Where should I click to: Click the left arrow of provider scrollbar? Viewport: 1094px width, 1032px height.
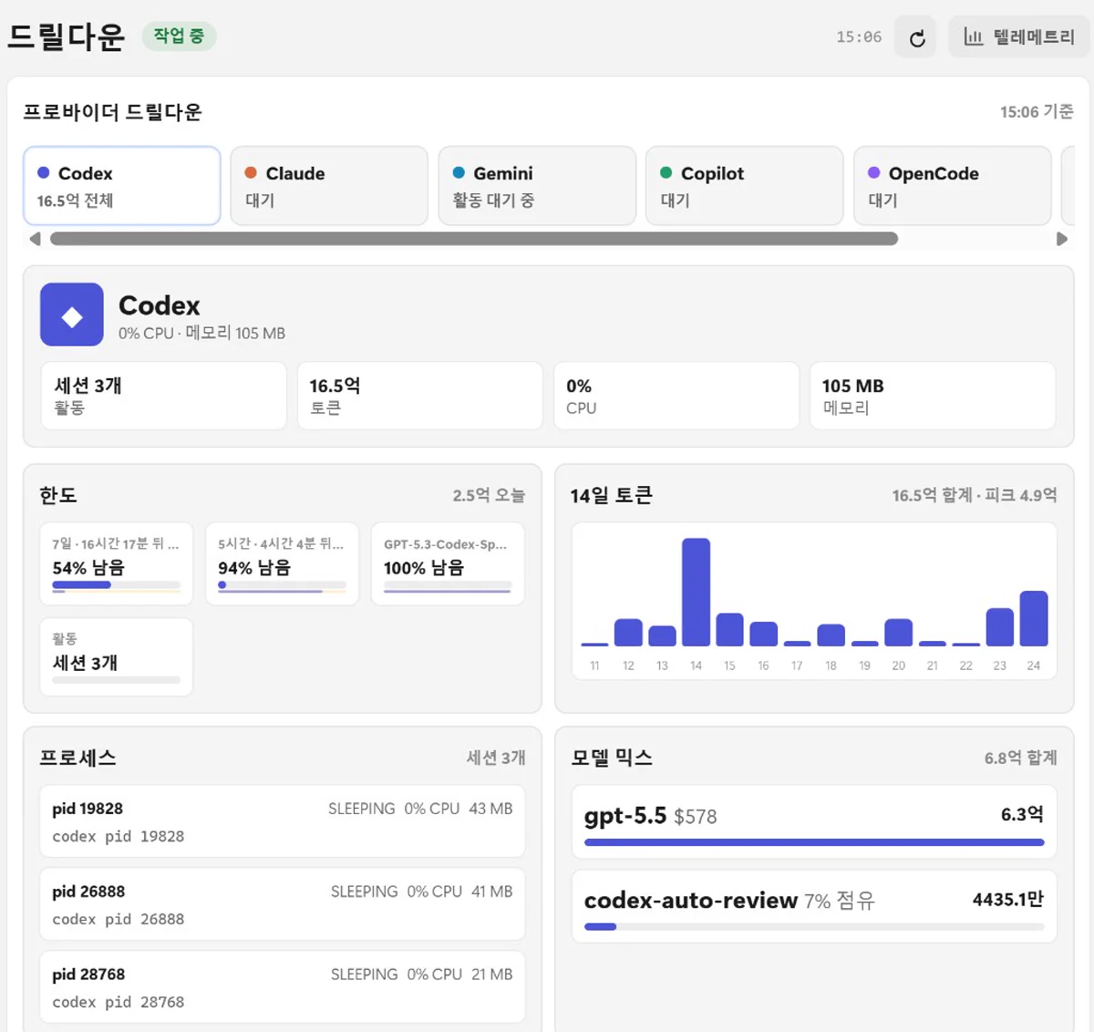[x=35, y=239]
